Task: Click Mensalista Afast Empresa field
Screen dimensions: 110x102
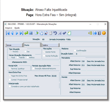Action: pos(84,73)
